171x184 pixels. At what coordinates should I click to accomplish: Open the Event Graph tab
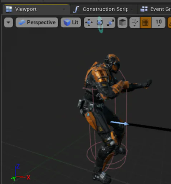click(155, 9)
